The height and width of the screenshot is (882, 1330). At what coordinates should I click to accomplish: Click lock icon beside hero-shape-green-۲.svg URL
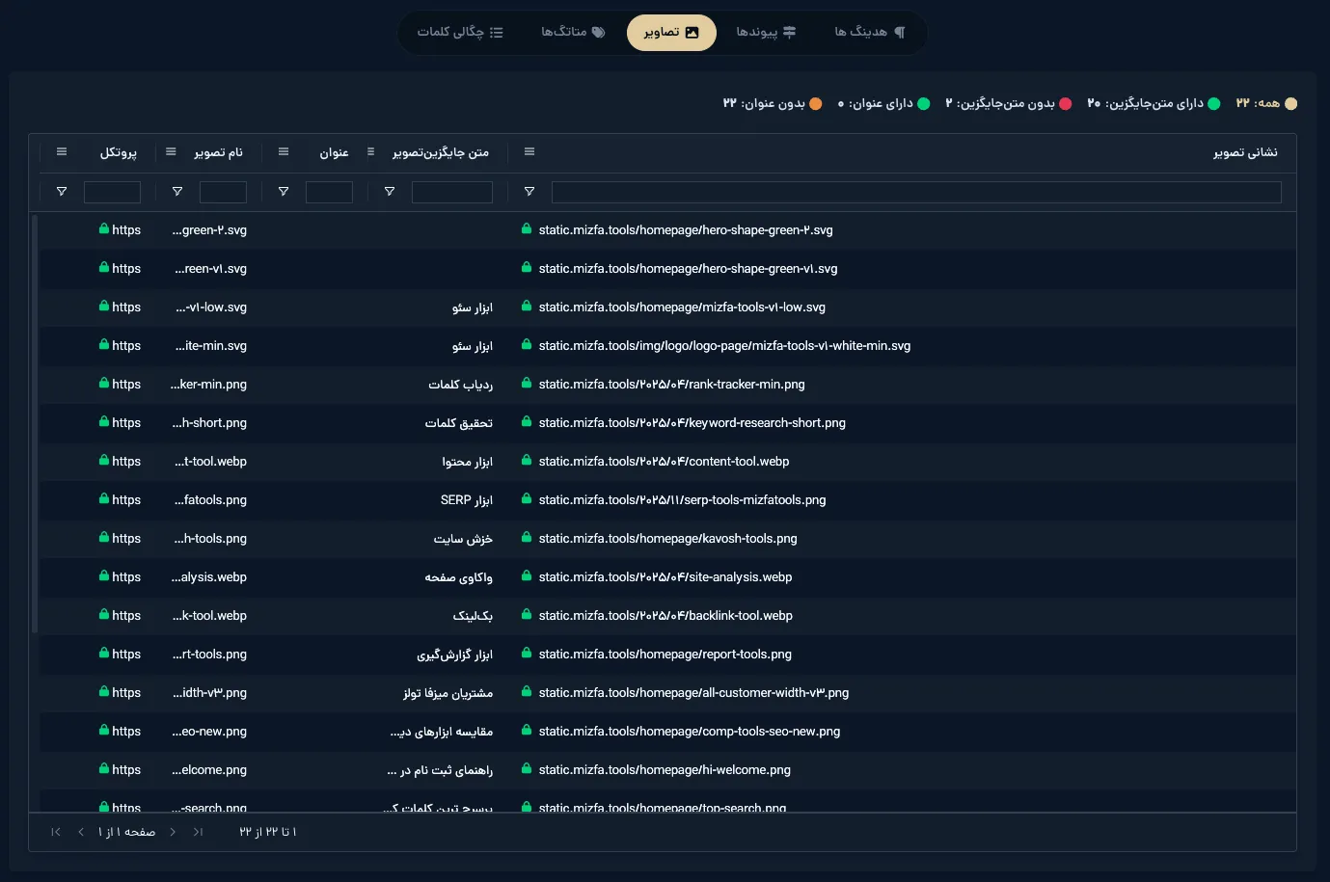(527, 229)
